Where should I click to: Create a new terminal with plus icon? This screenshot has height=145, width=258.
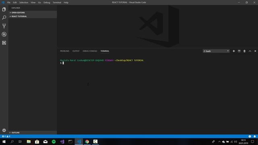pyautogui.click(x=234, y=51)
